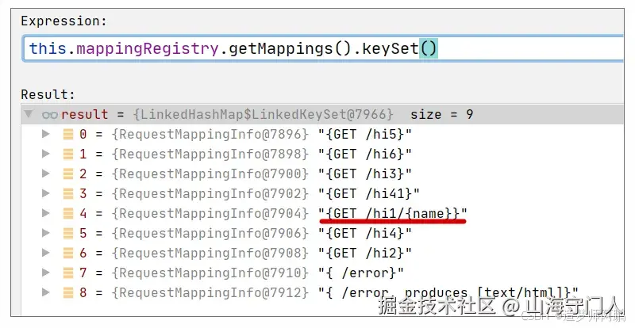Expand entry 3 with /hi41
This screenshot has width=635, height=328.
(x=46, y=193)
